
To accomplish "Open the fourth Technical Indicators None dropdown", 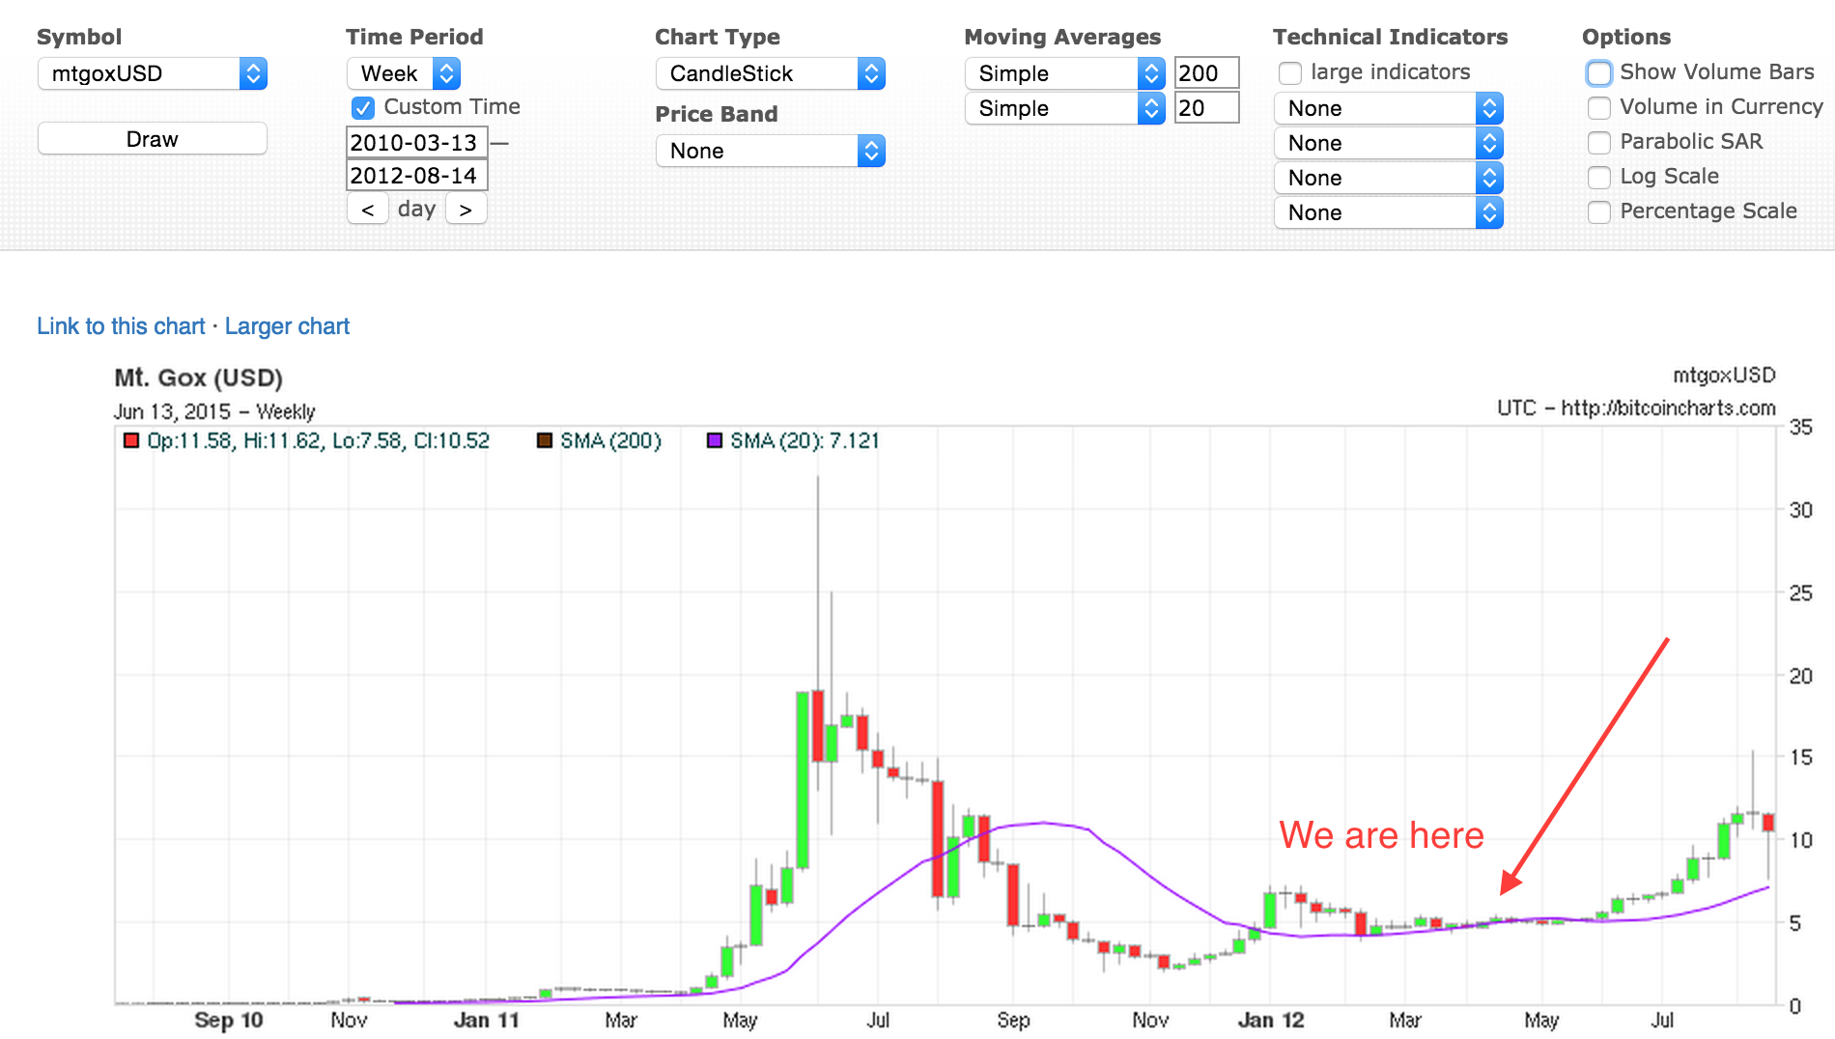I will [x=1389, y=212].
